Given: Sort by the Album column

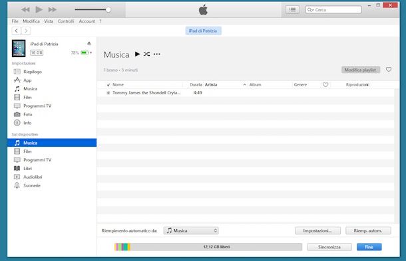Looking at the screenshot, I should [x=255, y=84].
